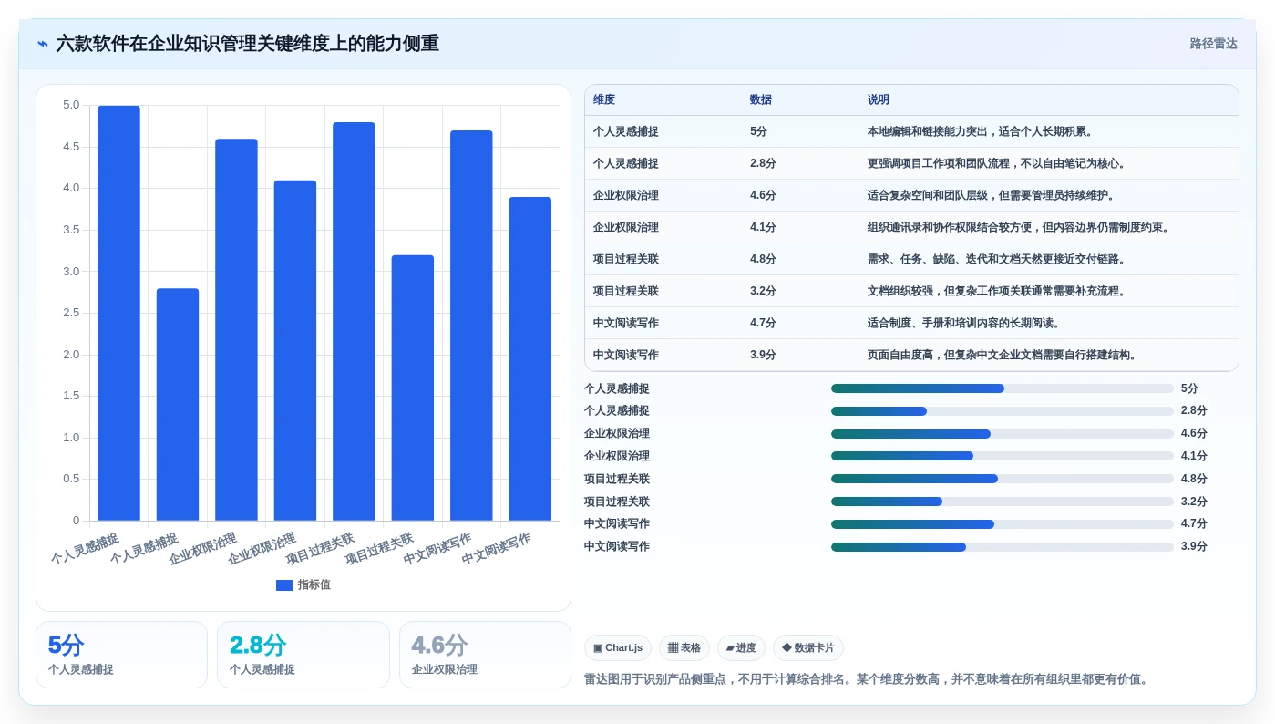Select the chart bar with value 4.7
This screenshot has height=724, width=1275.
tap(471, 326)
